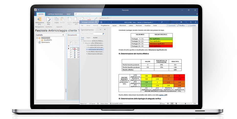Adjust the zoom slider in Word status bar
Screen dimensions: 237x119
pyautogui.click(x=186, y=104)
